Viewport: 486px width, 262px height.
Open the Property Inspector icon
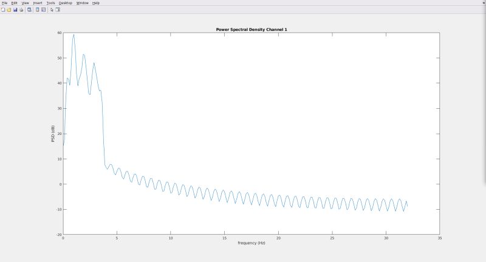[x=58, y=10]
